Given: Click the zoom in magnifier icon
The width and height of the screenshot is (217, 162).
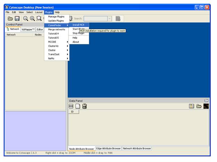Looking at the screenshot, I should coord(32,18).
